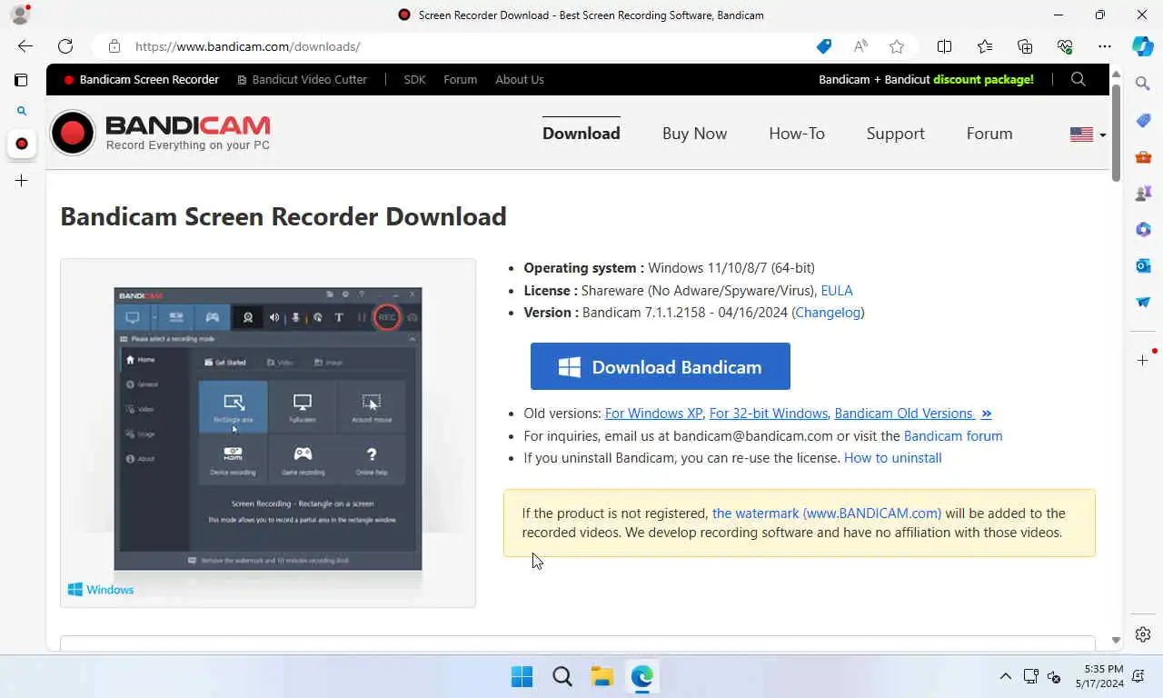Screen dimensions: 1163x698
Task: Open sidebar Shopping tag icon
Action: [1143, 120]
